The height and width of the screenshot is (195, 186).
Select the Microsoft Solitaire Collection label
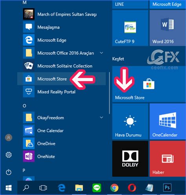click(65, 66)
